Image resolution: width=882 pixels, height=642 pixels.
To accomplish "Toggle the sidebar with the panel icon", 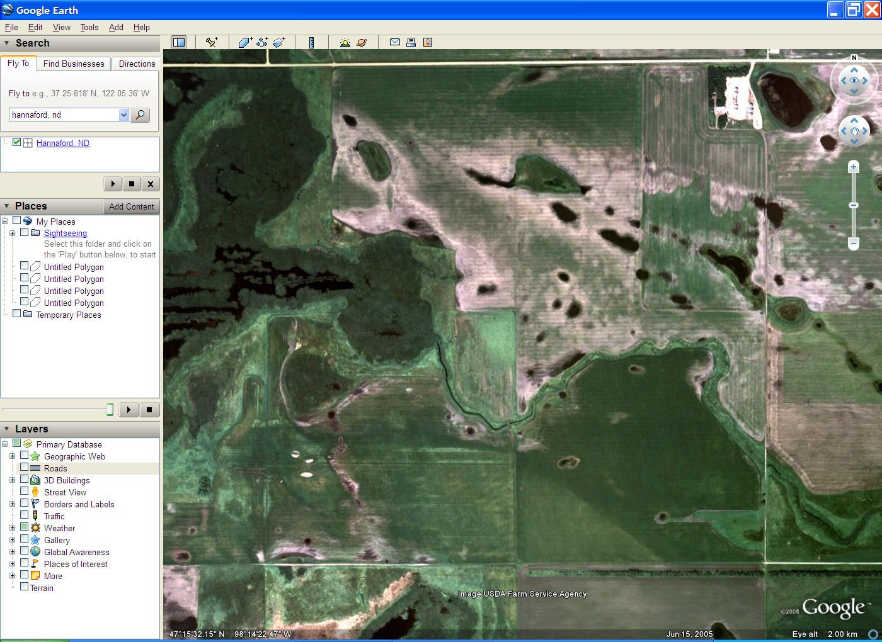I will (179, 42).
